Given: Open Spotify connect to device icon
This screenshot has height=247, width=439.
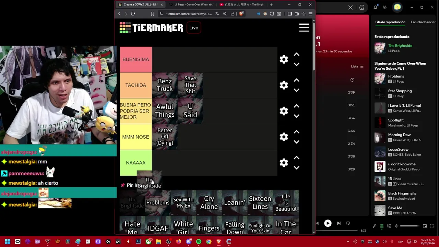Looking at the screenshot, I should [389, 226].
